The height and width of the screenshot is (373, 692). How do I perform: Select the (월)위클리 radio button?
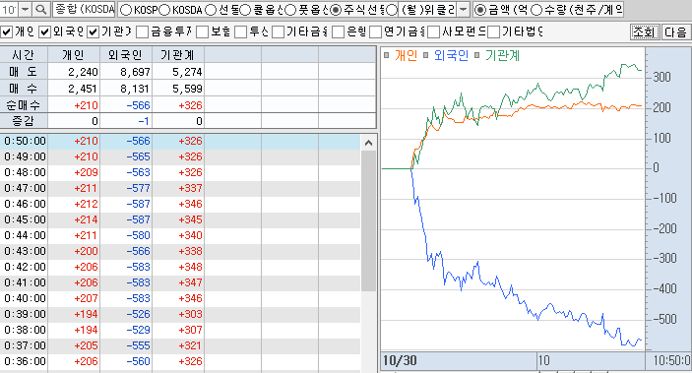pyautogui.click(x=392, y=10)
